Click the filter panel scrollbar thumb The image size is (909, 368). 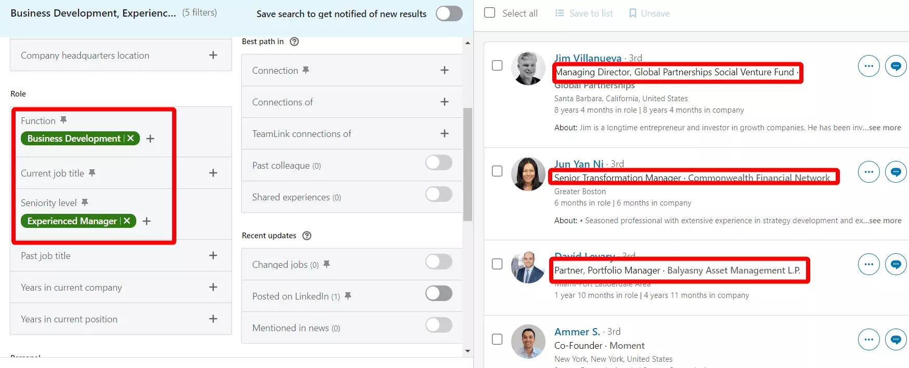click(468, 165)
